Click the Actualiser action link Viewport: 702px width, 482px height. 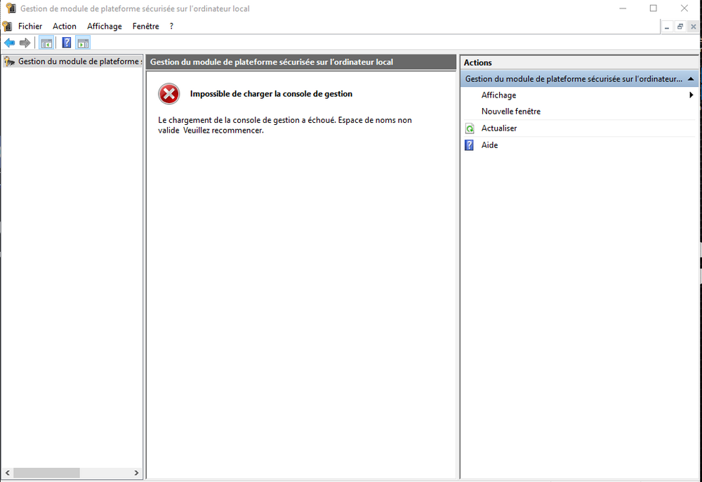coord(498,128)
